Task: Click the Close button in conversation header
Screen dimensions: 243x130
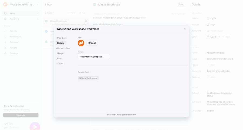Action: pyautogui.click(x=180, y=5)
